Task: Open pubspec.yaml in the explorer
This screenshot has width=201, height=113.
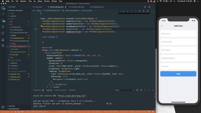Action: (15, 77)
